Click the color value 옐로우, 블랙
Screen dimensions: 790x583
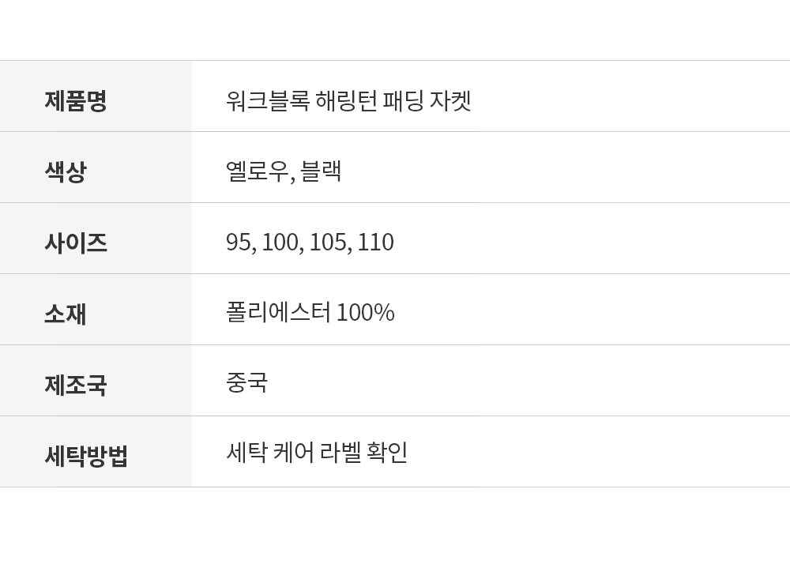(284, 171)
